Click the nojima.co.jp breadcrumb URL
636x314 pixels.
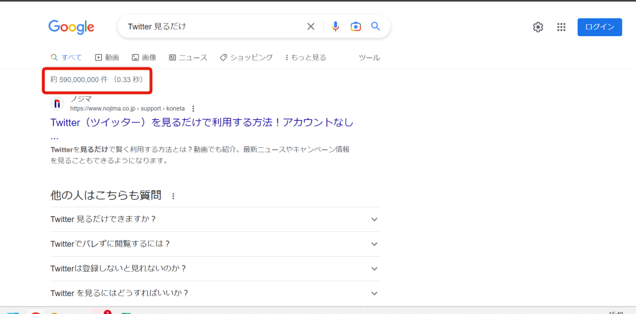[x=127, y=108]
